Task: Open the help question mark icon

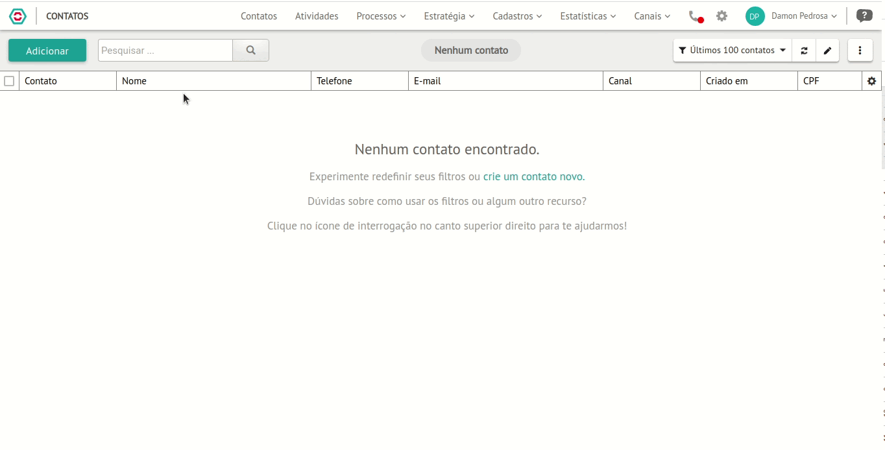Action: tap(864, 16)
